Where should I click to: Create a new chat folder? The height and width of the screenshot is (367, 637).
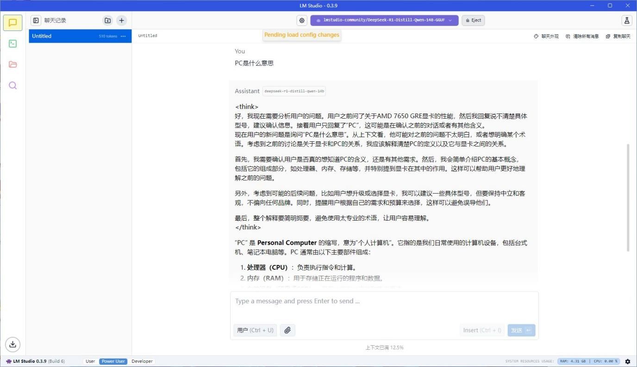[x=107, y=20]
